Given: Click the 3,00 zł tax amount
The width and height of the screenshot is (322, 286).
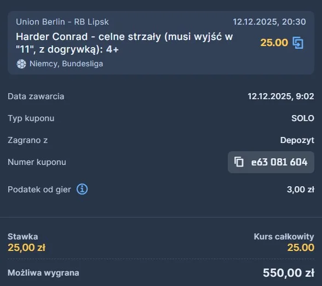Looking at the screenshot, I should (301, 189).
